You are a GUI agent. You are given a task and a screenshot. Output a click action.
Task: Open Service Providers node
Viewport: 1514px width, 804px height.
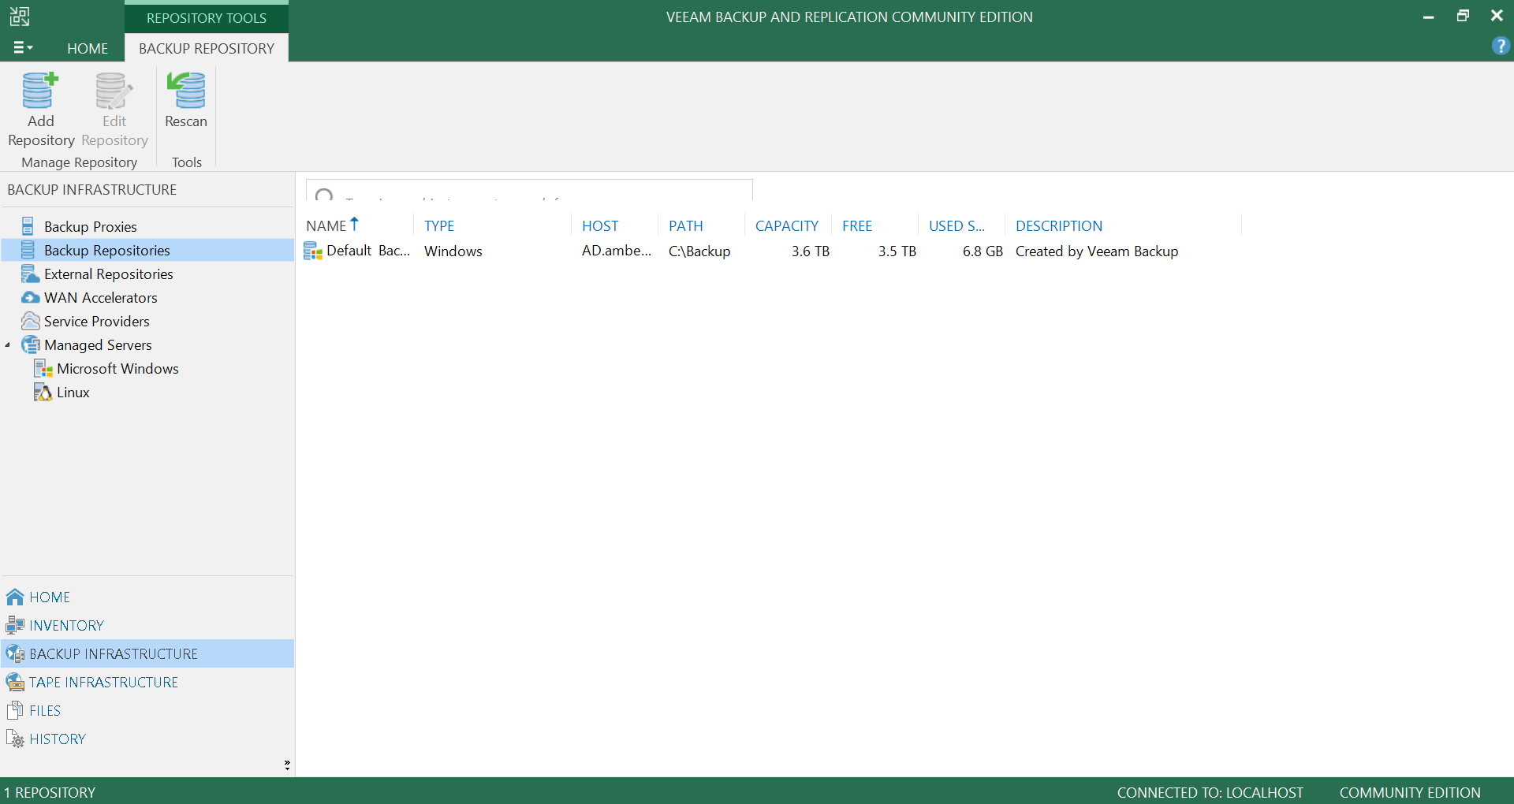coord(96,321)
